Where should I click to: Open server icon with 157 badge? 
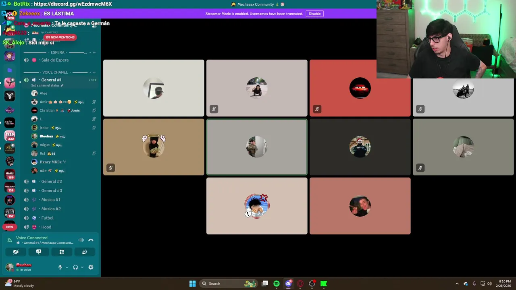[x=10, y=213]
